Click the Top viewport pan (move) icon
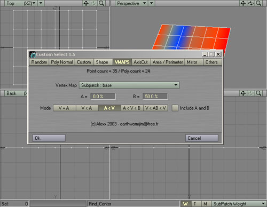This screenshot has width=267, height=207. (x=86, y=3)
